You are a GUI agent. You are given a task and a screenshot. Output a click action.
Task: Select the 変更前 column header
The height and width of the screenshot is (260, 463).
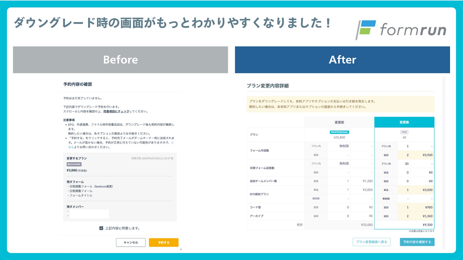339,122
